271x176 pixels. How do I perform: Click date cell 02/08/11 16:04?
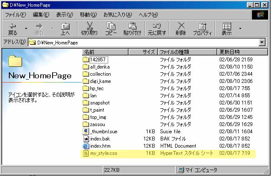coord(236,132)
